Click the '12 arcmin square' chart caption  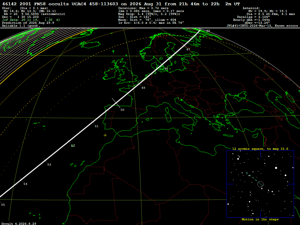(260, 149)
